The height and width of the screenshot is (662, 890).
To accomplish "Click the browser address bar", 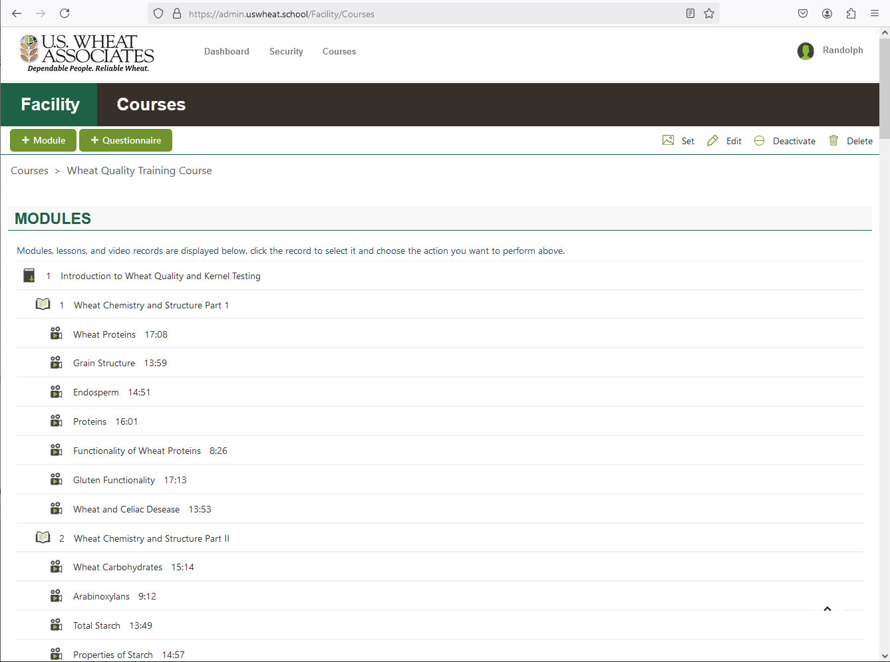I will (426, 14).
